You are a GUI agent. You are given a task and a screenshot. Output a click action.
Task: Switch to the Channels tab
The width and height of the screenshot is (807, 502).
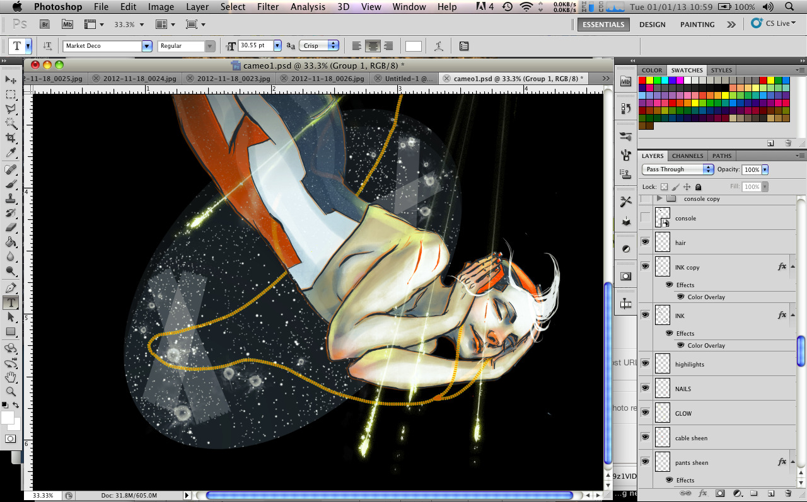[687, 156]
